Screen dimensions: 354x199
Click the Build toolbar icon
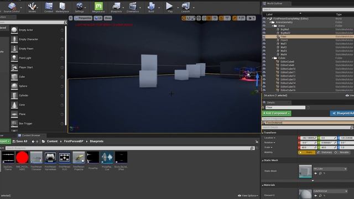[x=151, y=7]
